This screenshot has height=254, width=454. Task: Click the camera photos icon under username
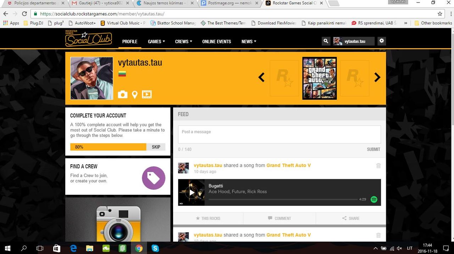pyautogui.click(x=123, y=94)
